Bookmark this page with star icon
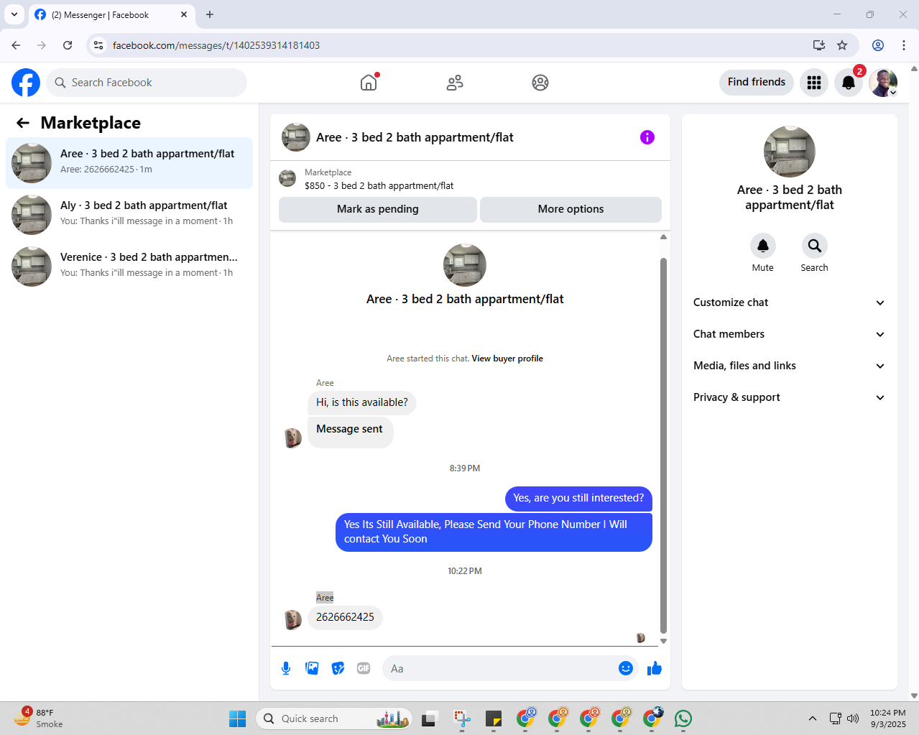The width and height of the screenshot is (919, 735). (842, 45)
